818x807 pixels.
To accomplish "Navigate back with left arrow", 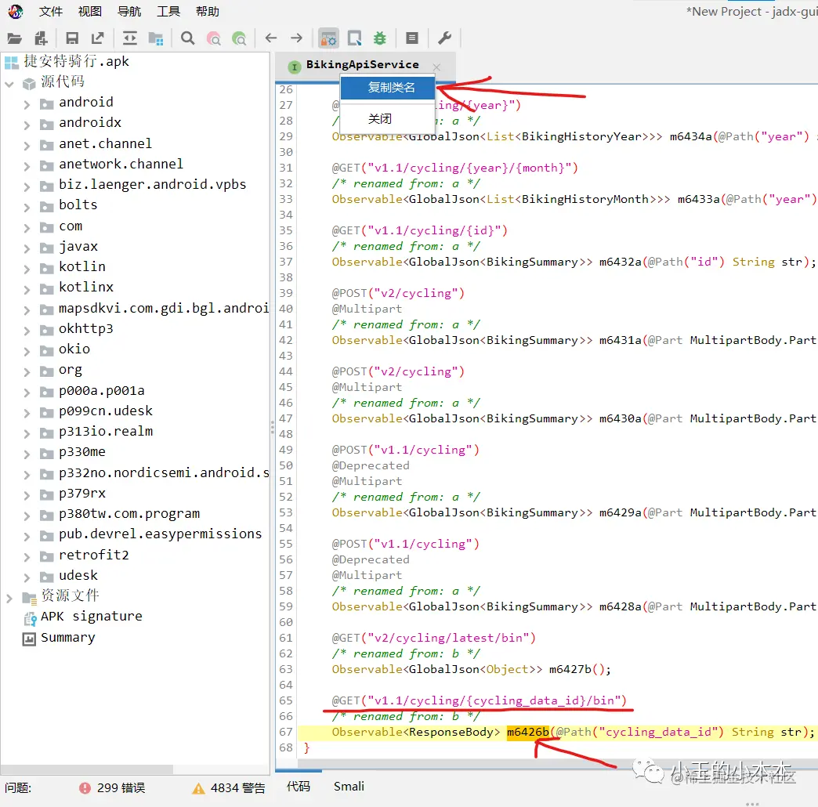I will pos(271,38).
